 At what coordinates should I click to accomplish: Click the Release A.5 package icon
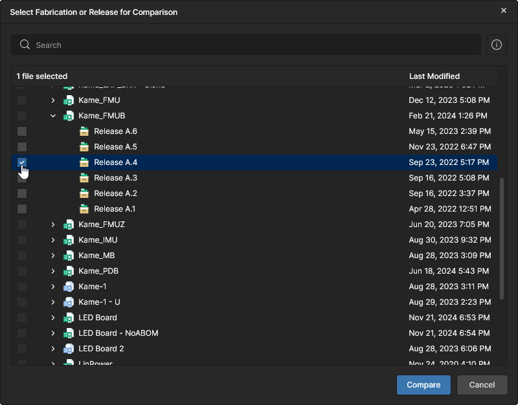84,147
